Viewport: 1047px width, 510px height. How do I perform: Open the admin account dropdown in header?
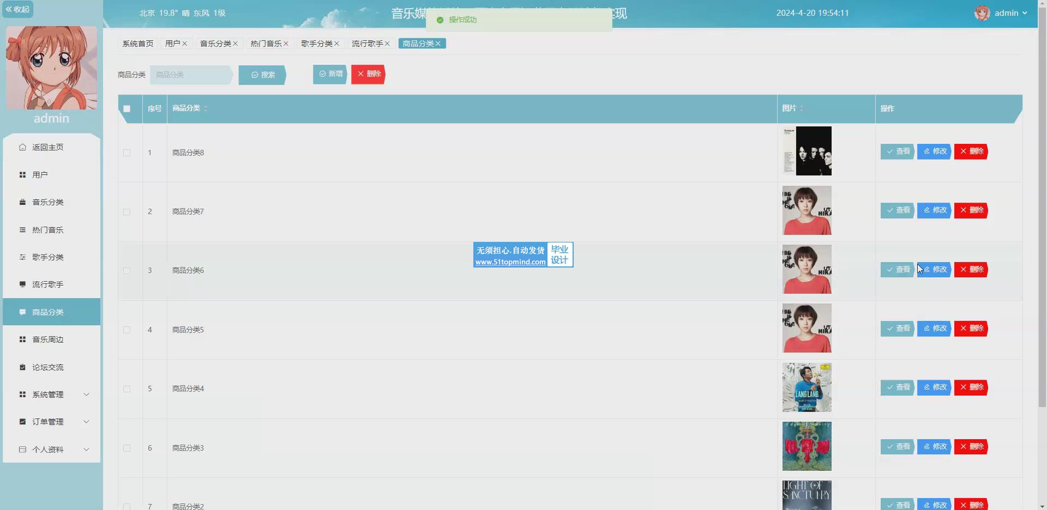(x=1010, y=13)
